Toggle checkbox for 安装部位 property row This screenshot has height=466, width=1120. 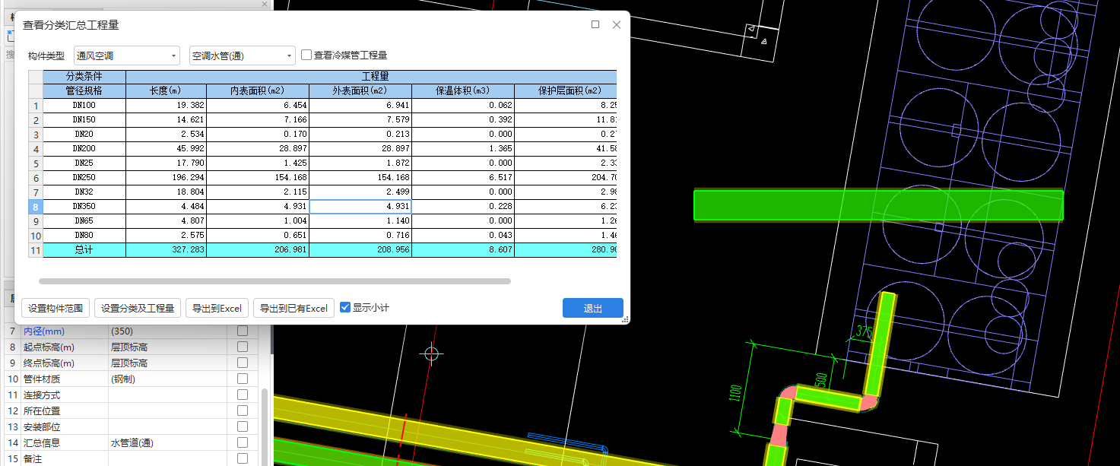(243, 426)
